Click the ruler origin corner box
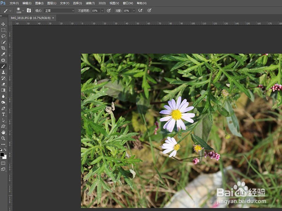 [10, 23]
